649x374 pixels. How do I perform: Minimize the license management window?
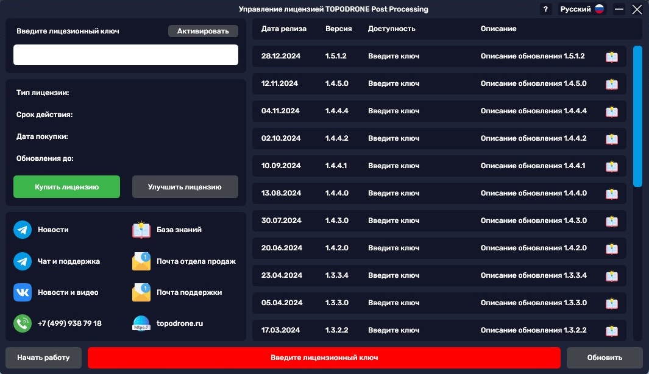[x=619, y=9]
